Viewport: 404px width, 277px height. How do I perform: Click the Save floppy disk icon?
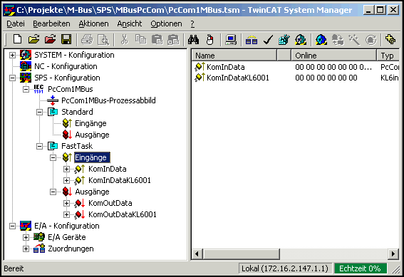coord(66,40)
